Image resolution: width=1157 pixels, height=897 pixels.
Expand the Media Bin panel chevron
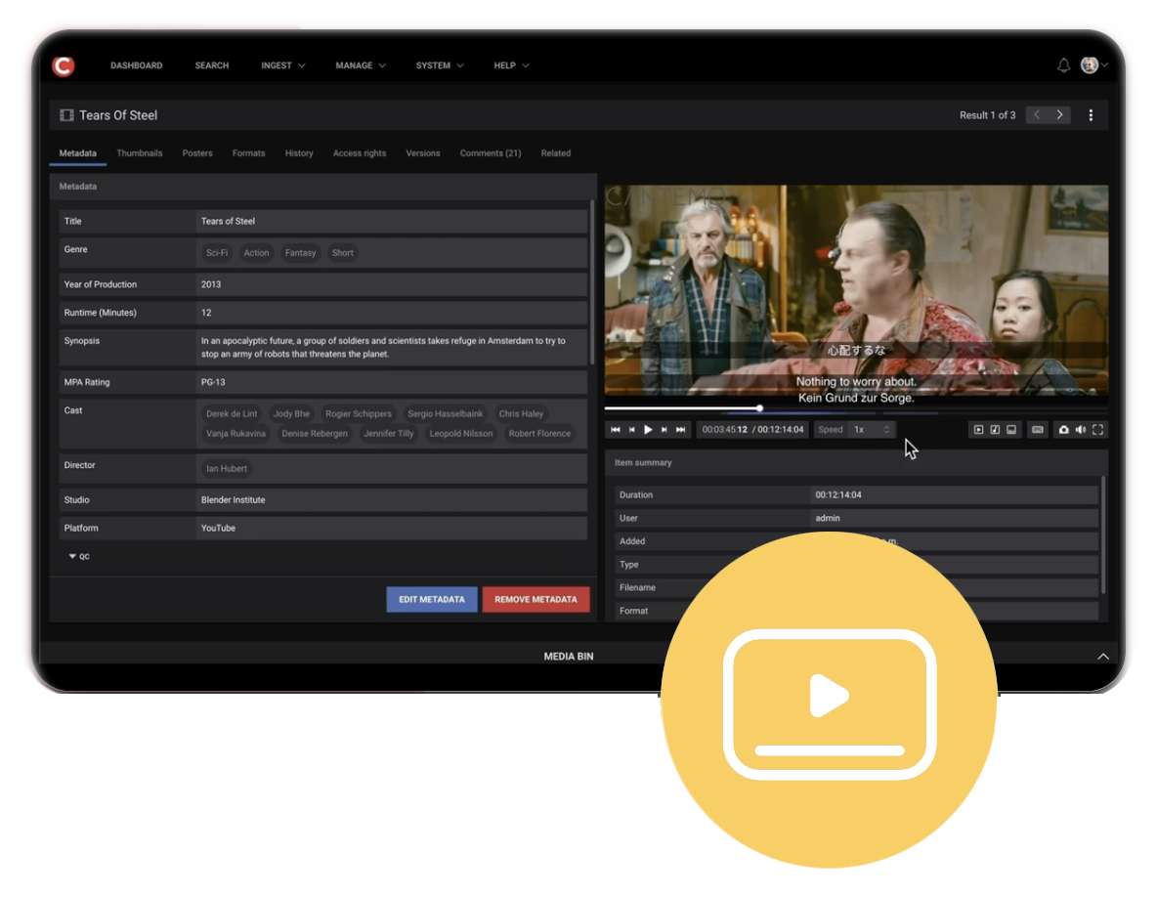(x=1103, y=656)
